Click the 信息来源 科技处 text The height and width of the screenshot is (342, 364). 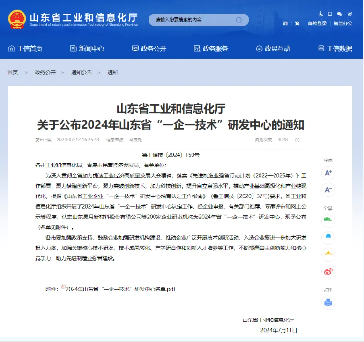(x=124, y=140)
